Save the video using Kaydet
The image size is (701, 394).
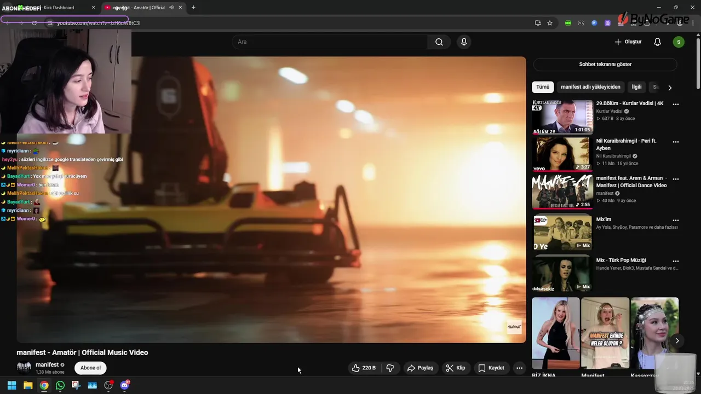pyautogui.click(x=491, y=368)
